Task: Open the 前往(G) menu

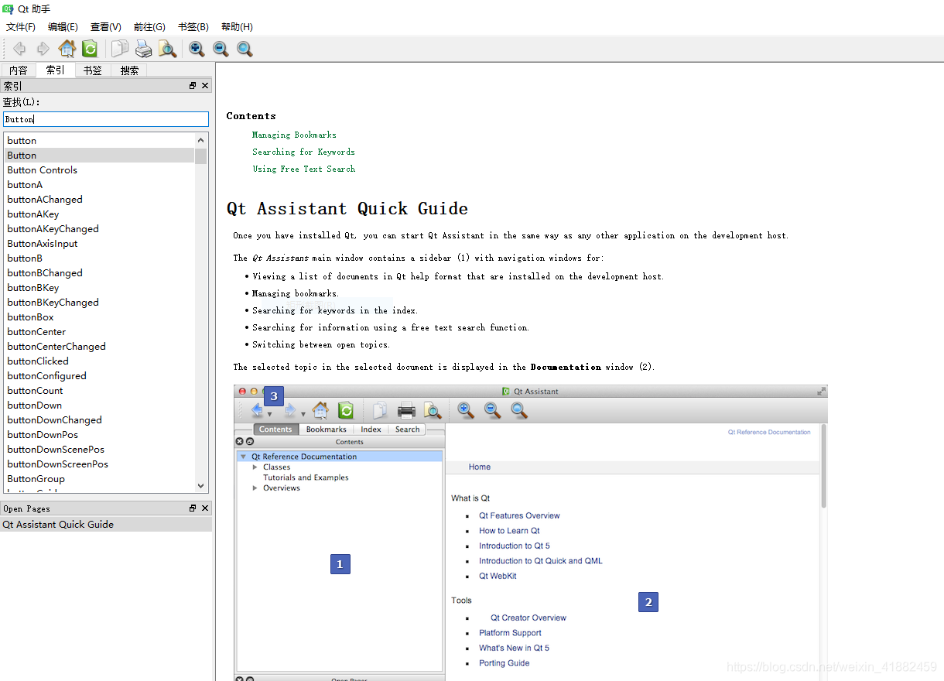Action: [x=149, y=27]
